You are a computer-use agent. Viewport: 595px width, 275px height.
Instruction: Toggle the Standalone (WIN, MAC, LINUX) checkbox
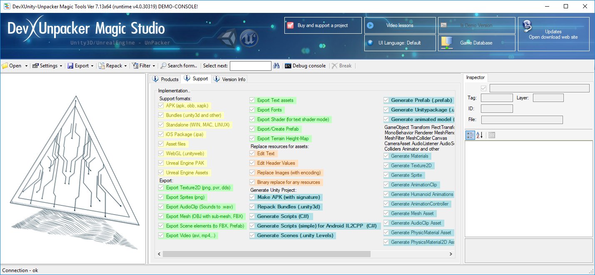161,125
